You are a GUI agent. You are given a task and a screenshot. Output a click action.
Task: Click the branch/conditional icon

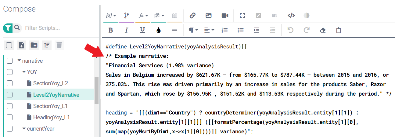[127, 16]
